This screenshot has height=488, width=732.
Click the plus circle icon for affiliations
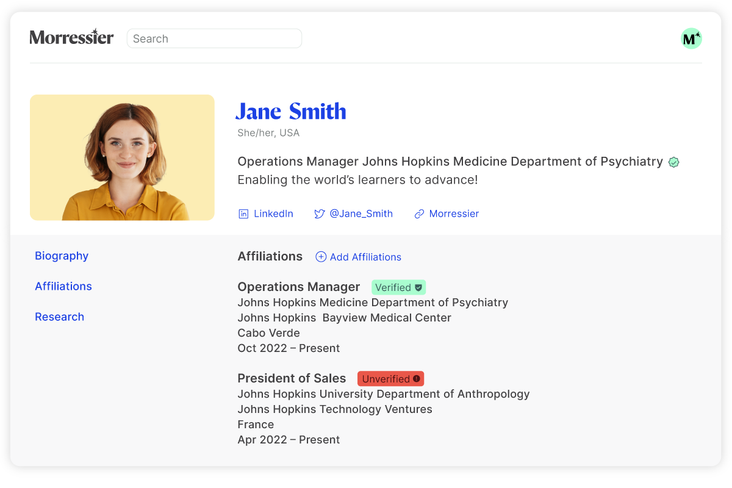click(x=321, y=257)
